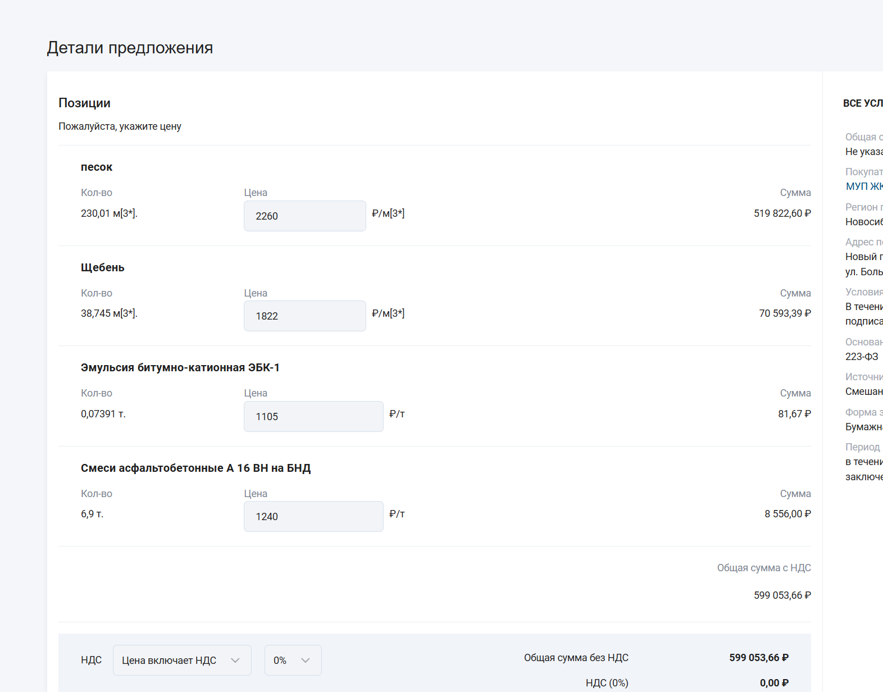The width and height of the screenshot is (883, 692).
Task: Select the quantity '0,07391 т.'
Action: tap(103, 414)
